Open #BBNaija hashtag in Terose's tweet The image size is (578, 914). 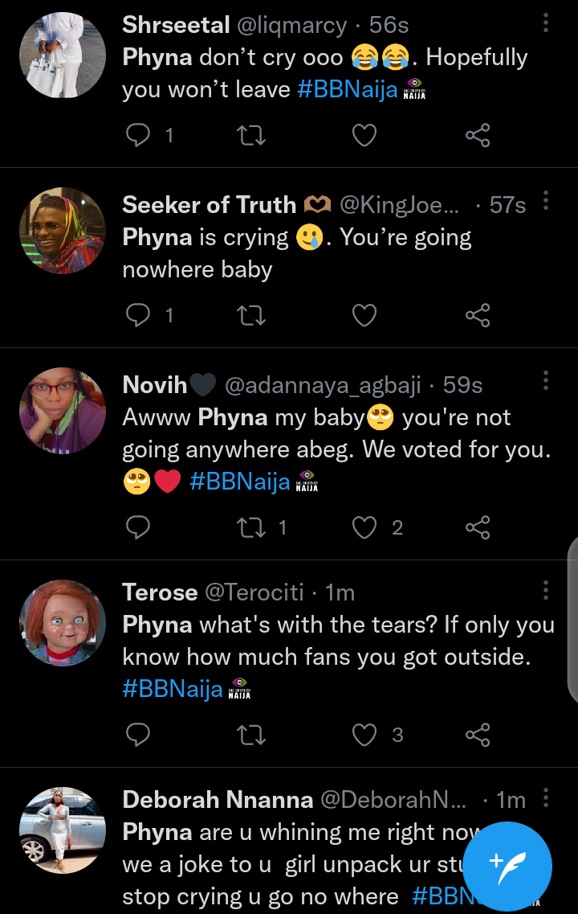point(173,689)
